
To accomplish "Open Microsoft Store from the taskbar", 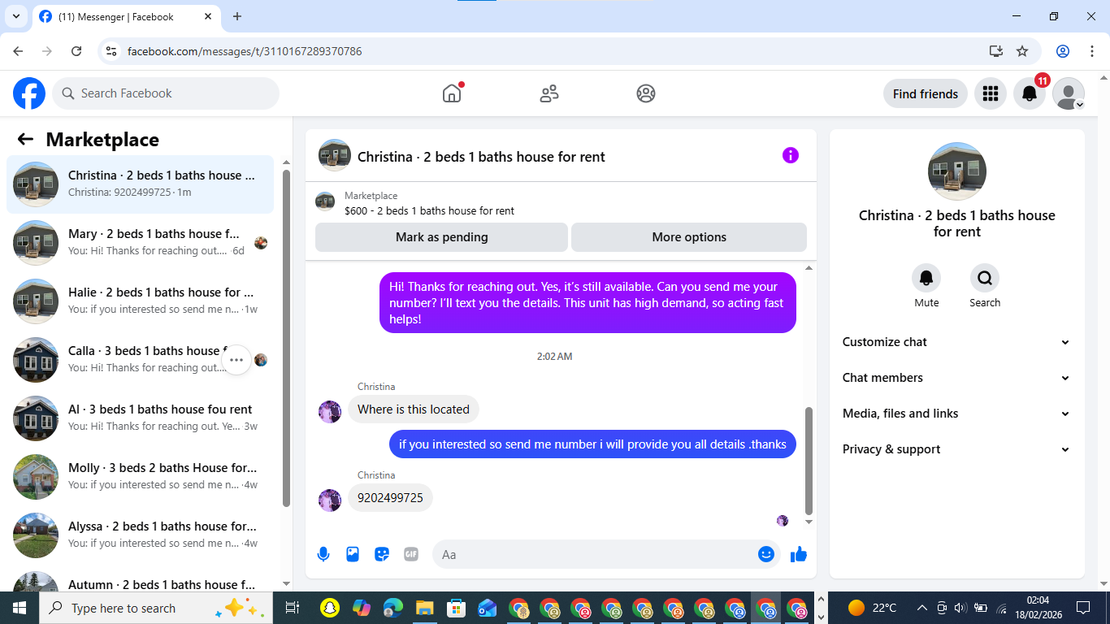I will click(456, 608).
